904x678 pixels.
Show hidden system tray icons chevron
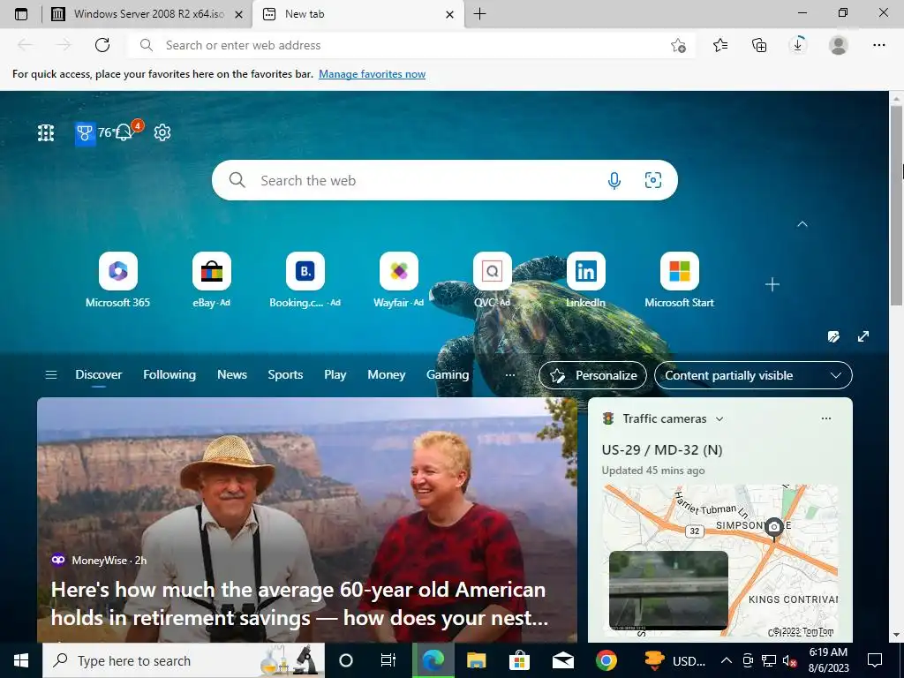coord(727,660)
